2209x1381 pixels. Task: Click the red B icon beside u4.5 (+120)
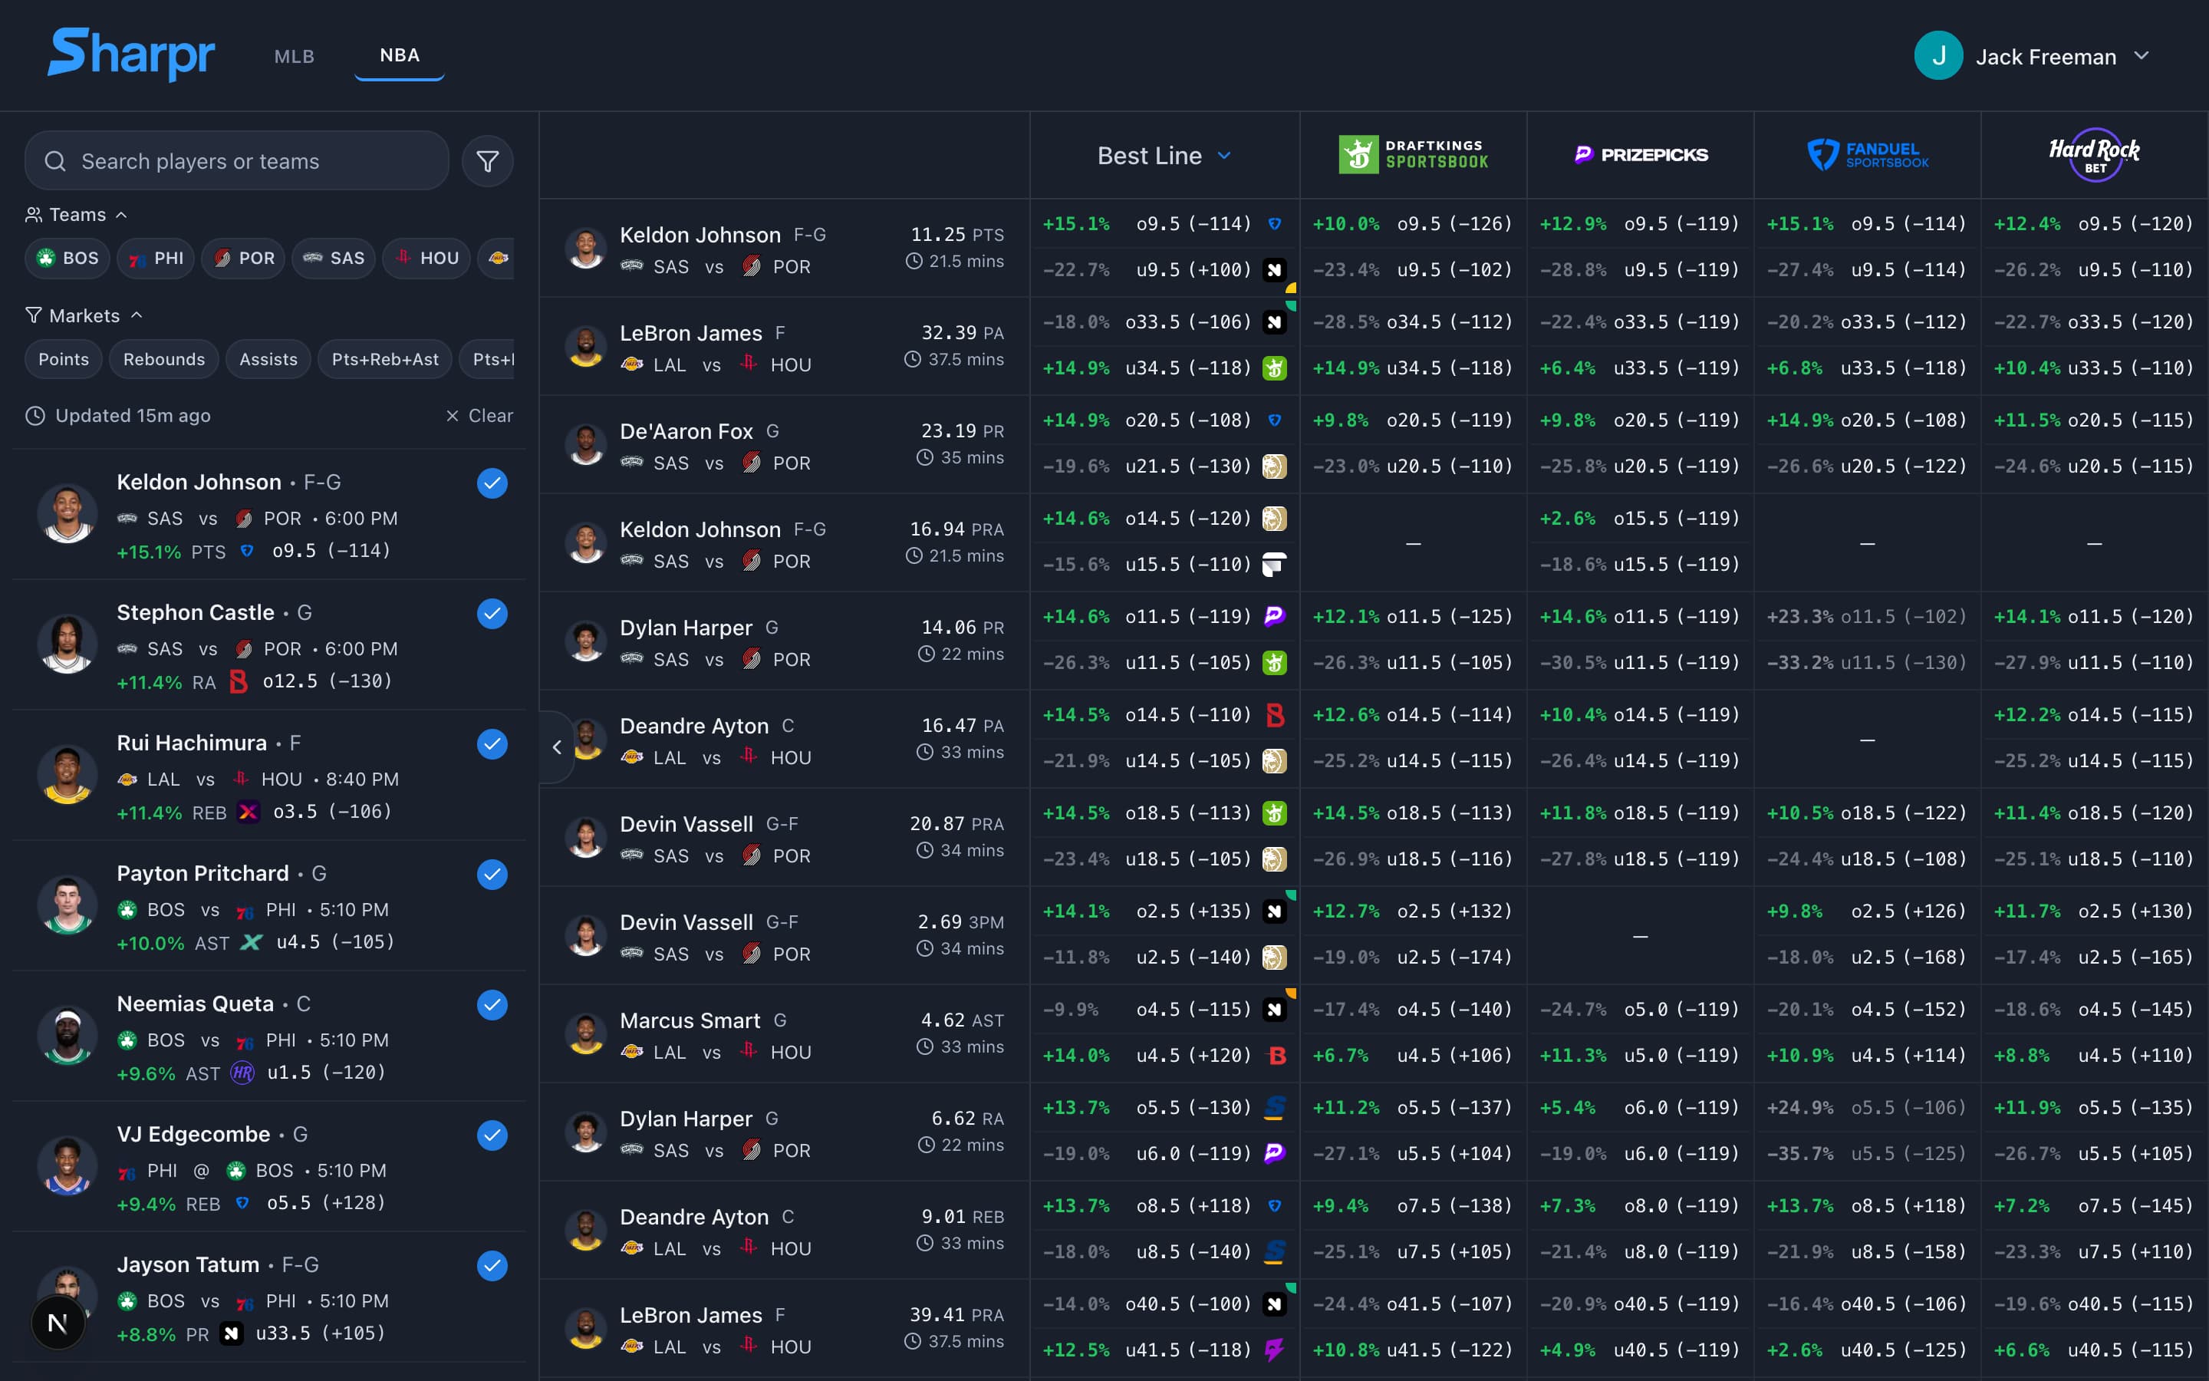point(1277,1055)
